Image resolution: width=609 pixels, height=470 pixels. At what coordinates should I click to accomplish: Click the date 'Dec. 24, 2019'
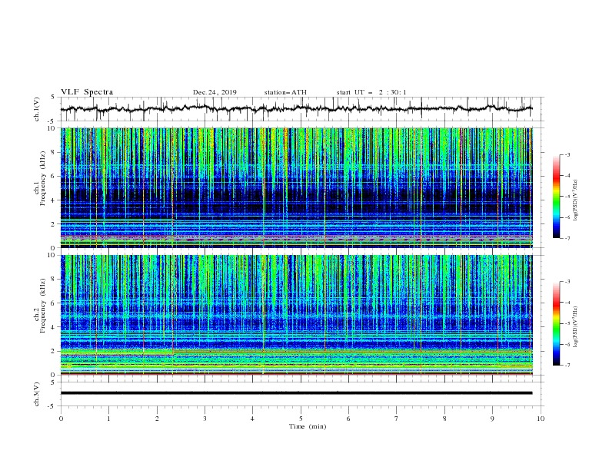215,92
